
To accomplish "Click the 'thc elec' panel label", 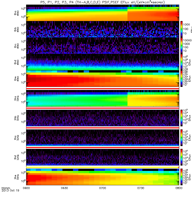I will click(16, 46).
